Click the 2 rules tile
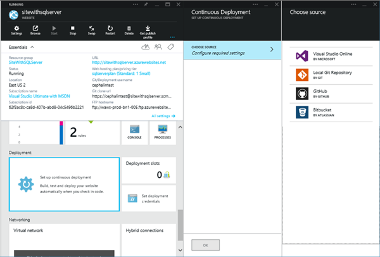380x257 pixels. pos(92,132)
